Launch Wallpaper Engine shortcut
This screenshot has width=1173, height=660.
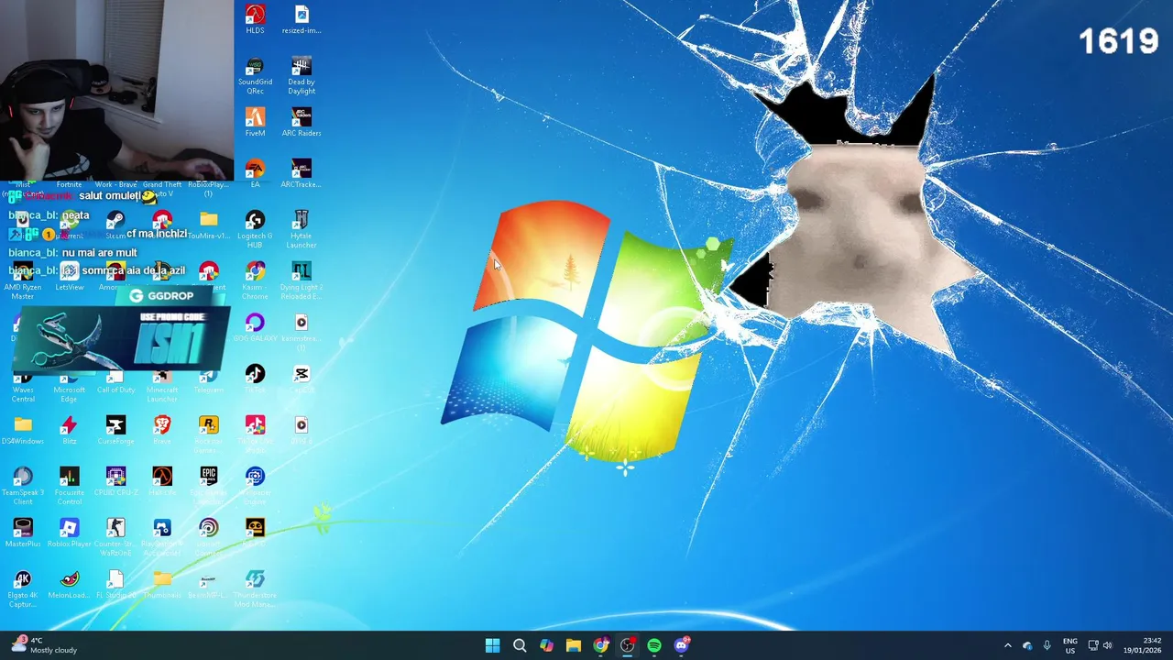click(255, 486)
